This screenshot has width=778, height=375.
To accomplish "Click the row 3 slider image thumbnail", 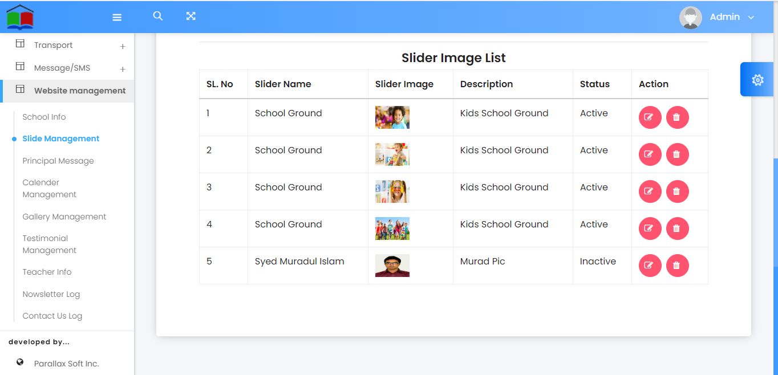I will 392,191.
